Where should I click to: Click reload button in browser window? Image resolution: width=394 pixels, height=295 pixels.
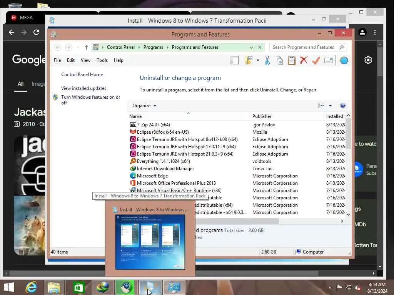pos(36,32)
